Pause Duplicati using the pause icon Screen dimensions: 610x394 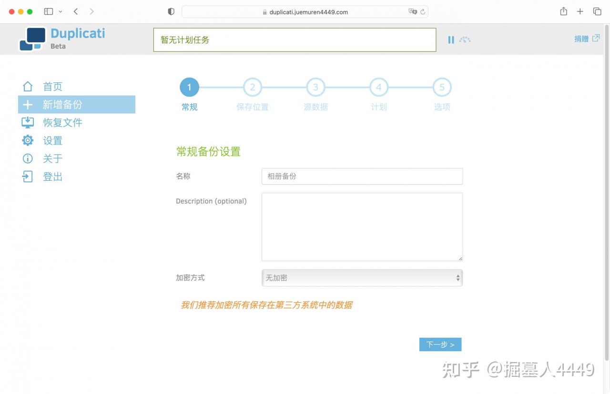451,40
